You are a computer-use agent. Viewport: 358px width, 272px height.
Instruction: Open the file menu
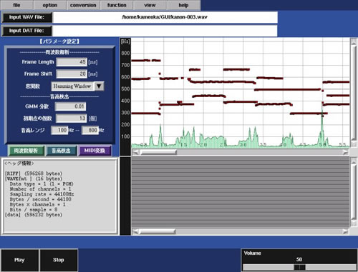16,5
